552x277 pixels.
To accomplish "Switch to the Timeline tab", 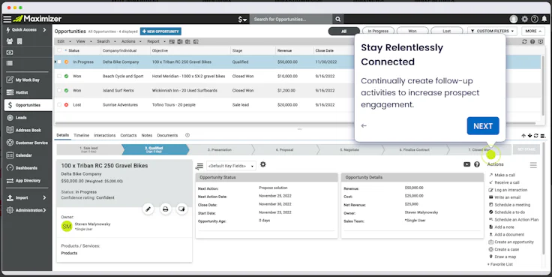I will [81, 135].
